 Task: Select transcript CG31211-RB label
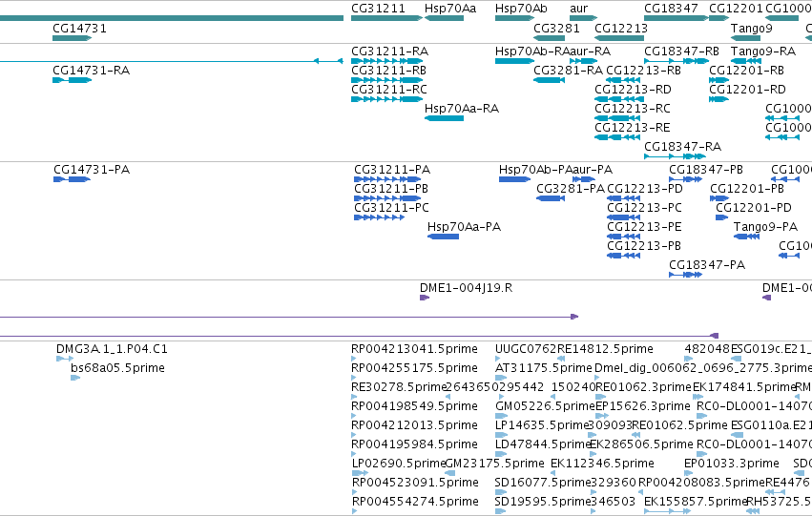(x=389, y=71)
